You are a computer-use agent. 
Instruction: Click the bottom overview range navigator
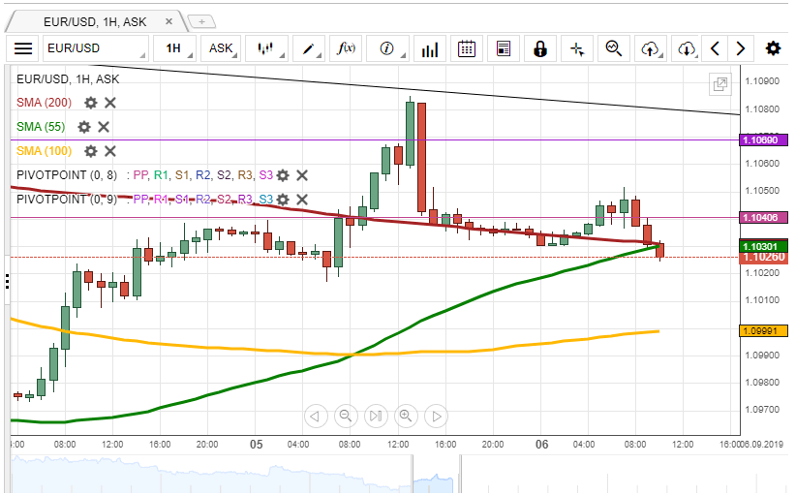(x=387, y=475)
